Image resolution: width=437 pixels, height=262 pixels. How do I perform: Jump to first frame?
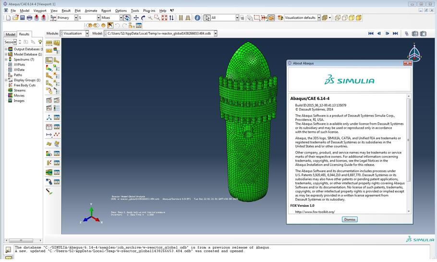[x=371, y=34]
